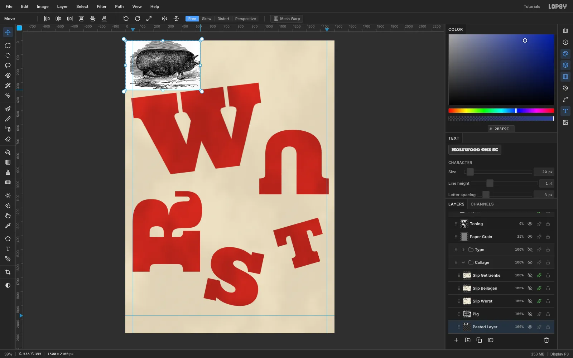Select the Type tool in the toolbar
Viewport: 573px width, 358px height.
pyautogui.click(x=8, y=249)
